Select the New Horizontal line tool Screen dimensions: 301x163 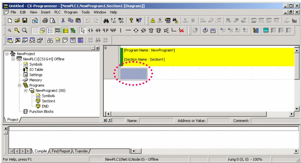tap(128, 30)
